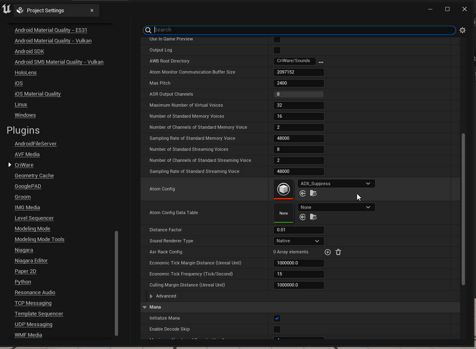Open TCP Messaging plugin settings
This screenshot has height=349, width=476.
[33, 303]
